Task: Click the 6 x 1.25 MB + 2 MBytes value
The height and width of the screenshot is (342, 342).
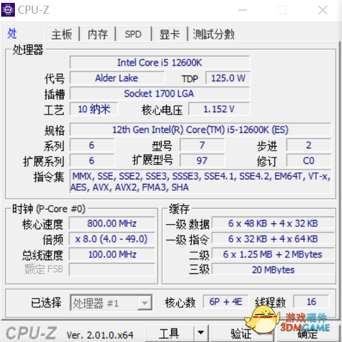Action: tap(273, 254)
